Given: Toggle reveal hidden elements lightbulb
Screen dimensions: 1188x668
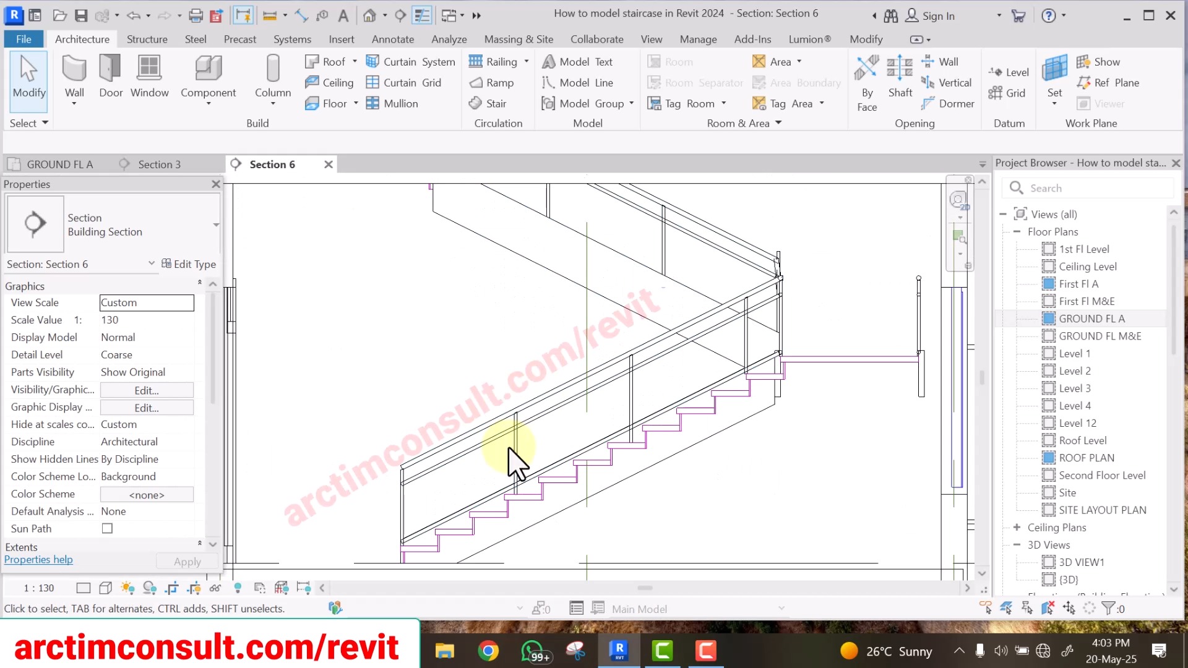Looking at the screenshot, I should [238, 588].
